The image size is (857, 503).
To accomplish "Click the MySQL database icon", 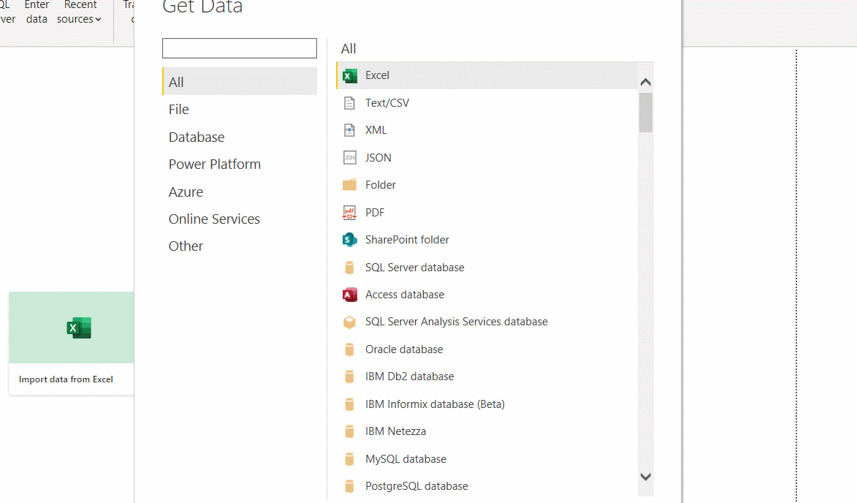I will [349, 458].
